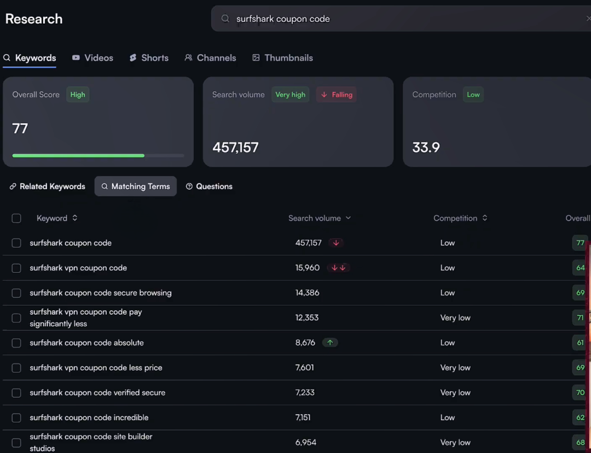Click the overall score badge 71

click(x=580, y=318)
